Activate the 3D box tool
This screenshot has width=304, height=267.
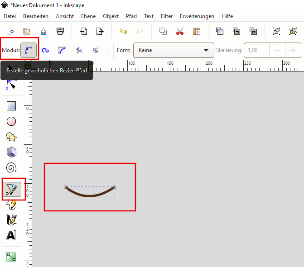tap(11, 152)
